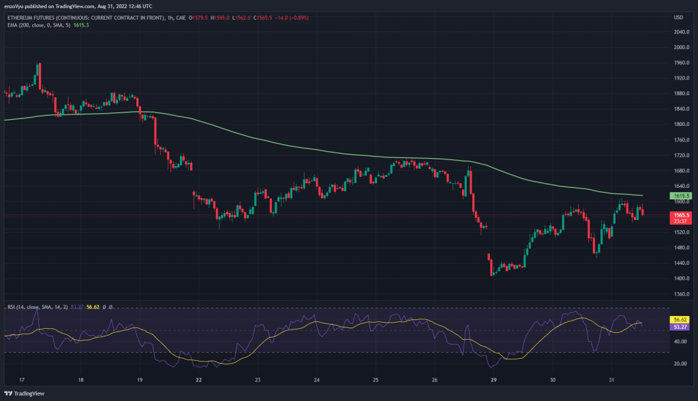The height and width of the screenshot is (401, 698).
Task: Click the EMA (200, close, 0, SMA, 5) legend
Action: [x=39, y=25]
